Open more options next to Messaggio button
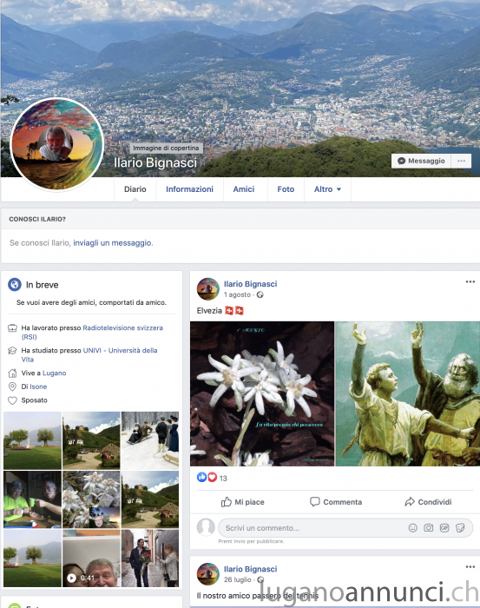The width and height of the screenshot is (480, 608). (x=461, y=161)
